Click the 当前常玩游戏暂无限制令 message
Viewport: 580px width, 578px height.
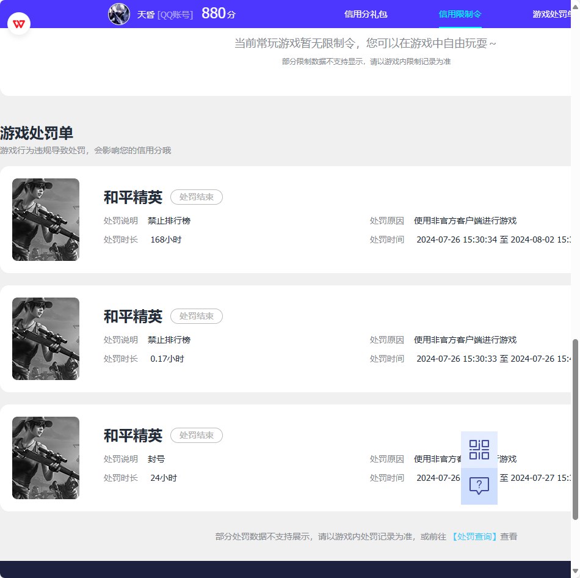tap(365, 43)
